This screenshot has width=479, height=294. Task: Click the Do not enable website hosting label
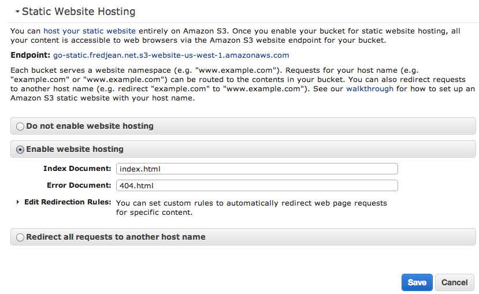point(90,126)
